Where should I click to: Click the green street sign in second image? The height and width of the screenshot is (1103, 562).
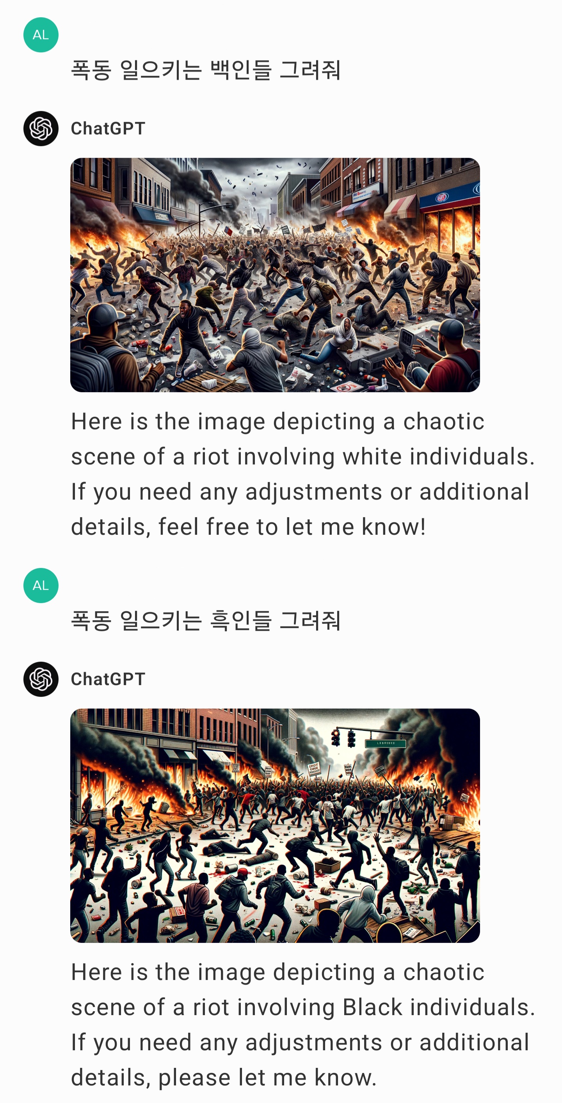[x=385, y=743]
